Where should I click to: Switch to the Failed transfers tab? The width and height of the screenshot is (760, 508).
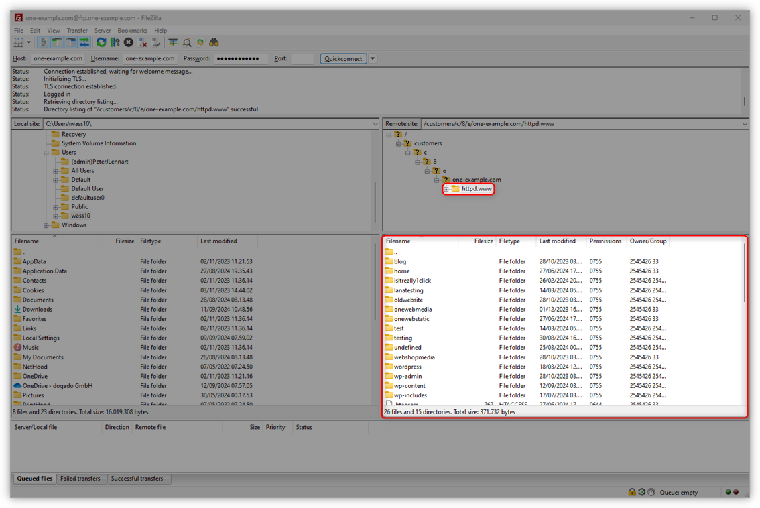tap(80, 479)
